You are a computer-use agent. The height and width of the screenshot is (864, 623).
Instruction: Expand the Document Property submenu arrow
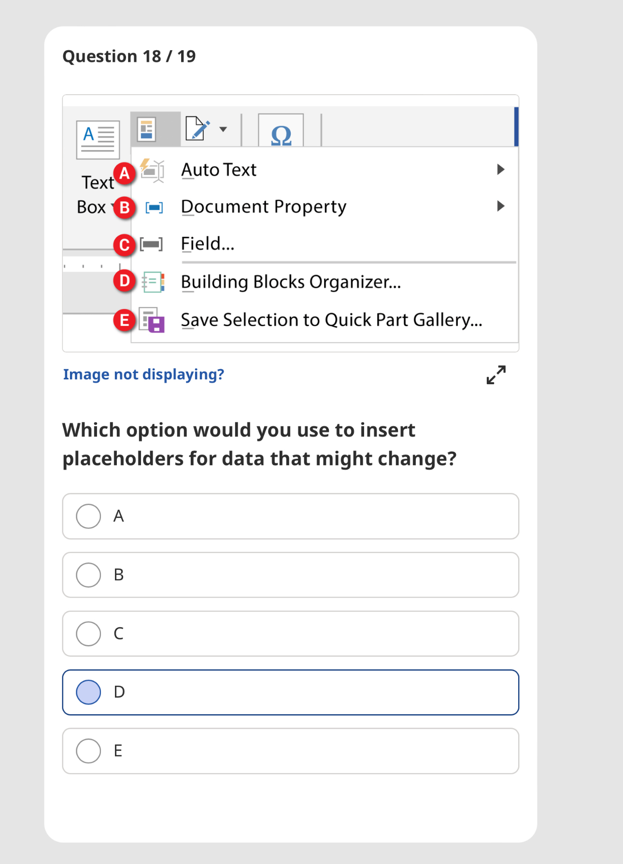click(x=501, y=206)
